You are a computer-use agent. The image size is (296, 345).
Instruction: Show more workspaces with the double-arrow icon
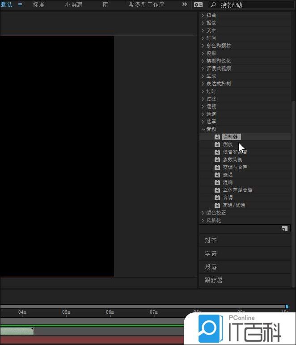pyautogui.click(x=185, y=4)
